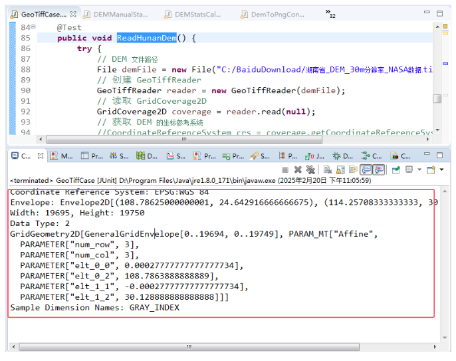Minimize the console panel
The height and width of the screenshot is (361, 456).
[x=427, y=154]
